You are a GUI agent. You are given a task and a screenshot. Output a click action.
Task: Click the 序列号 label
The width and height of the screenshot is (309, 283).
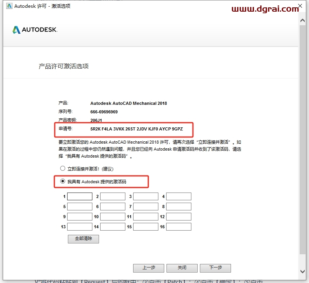point(66,111)
